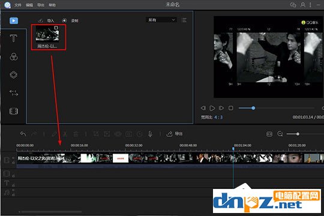Image resolution: width=324 pixels, height=216 pixels.
Task: Click the timeline horizontal scrollbar
Action: pyautogui.click(x=51, y=212)
